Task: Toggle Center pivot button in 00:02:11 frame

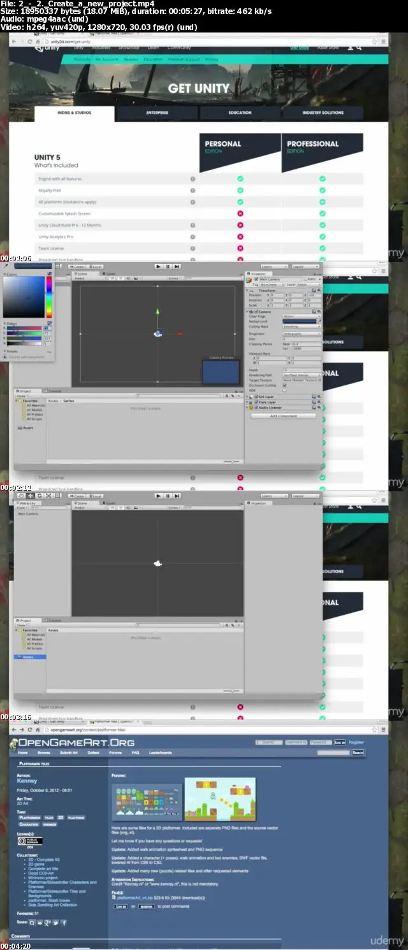Action: [76, 266]
